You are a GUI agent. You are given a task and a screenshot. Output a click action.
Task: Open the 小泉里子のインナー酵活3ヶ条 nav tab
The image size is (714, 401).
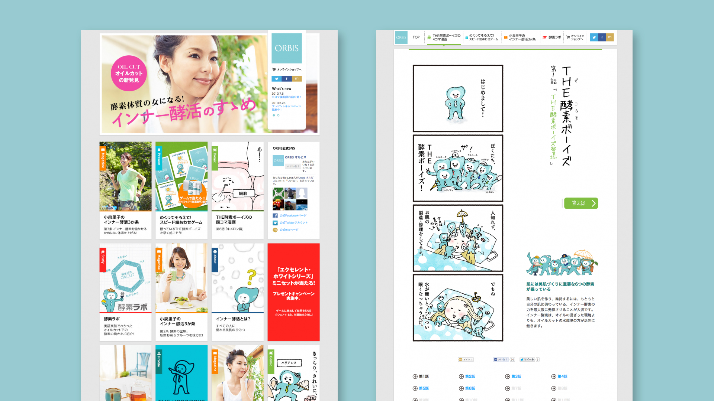tap(520, 38)
